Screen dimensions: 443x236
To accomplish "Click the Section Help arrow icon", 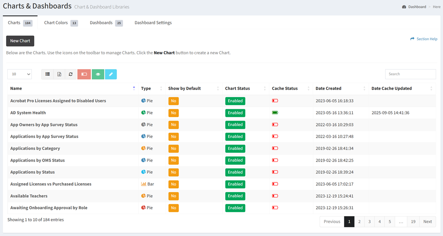I will [x=412, y=39].
